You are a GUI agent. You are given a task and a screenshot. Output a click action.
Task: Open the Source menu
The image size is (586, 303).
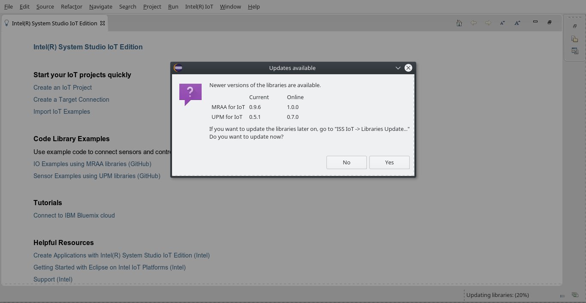45,6
